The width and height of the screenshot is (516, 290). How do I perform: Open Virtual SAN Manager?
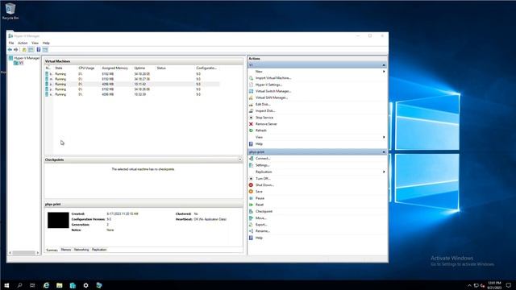tap(271, 98)
